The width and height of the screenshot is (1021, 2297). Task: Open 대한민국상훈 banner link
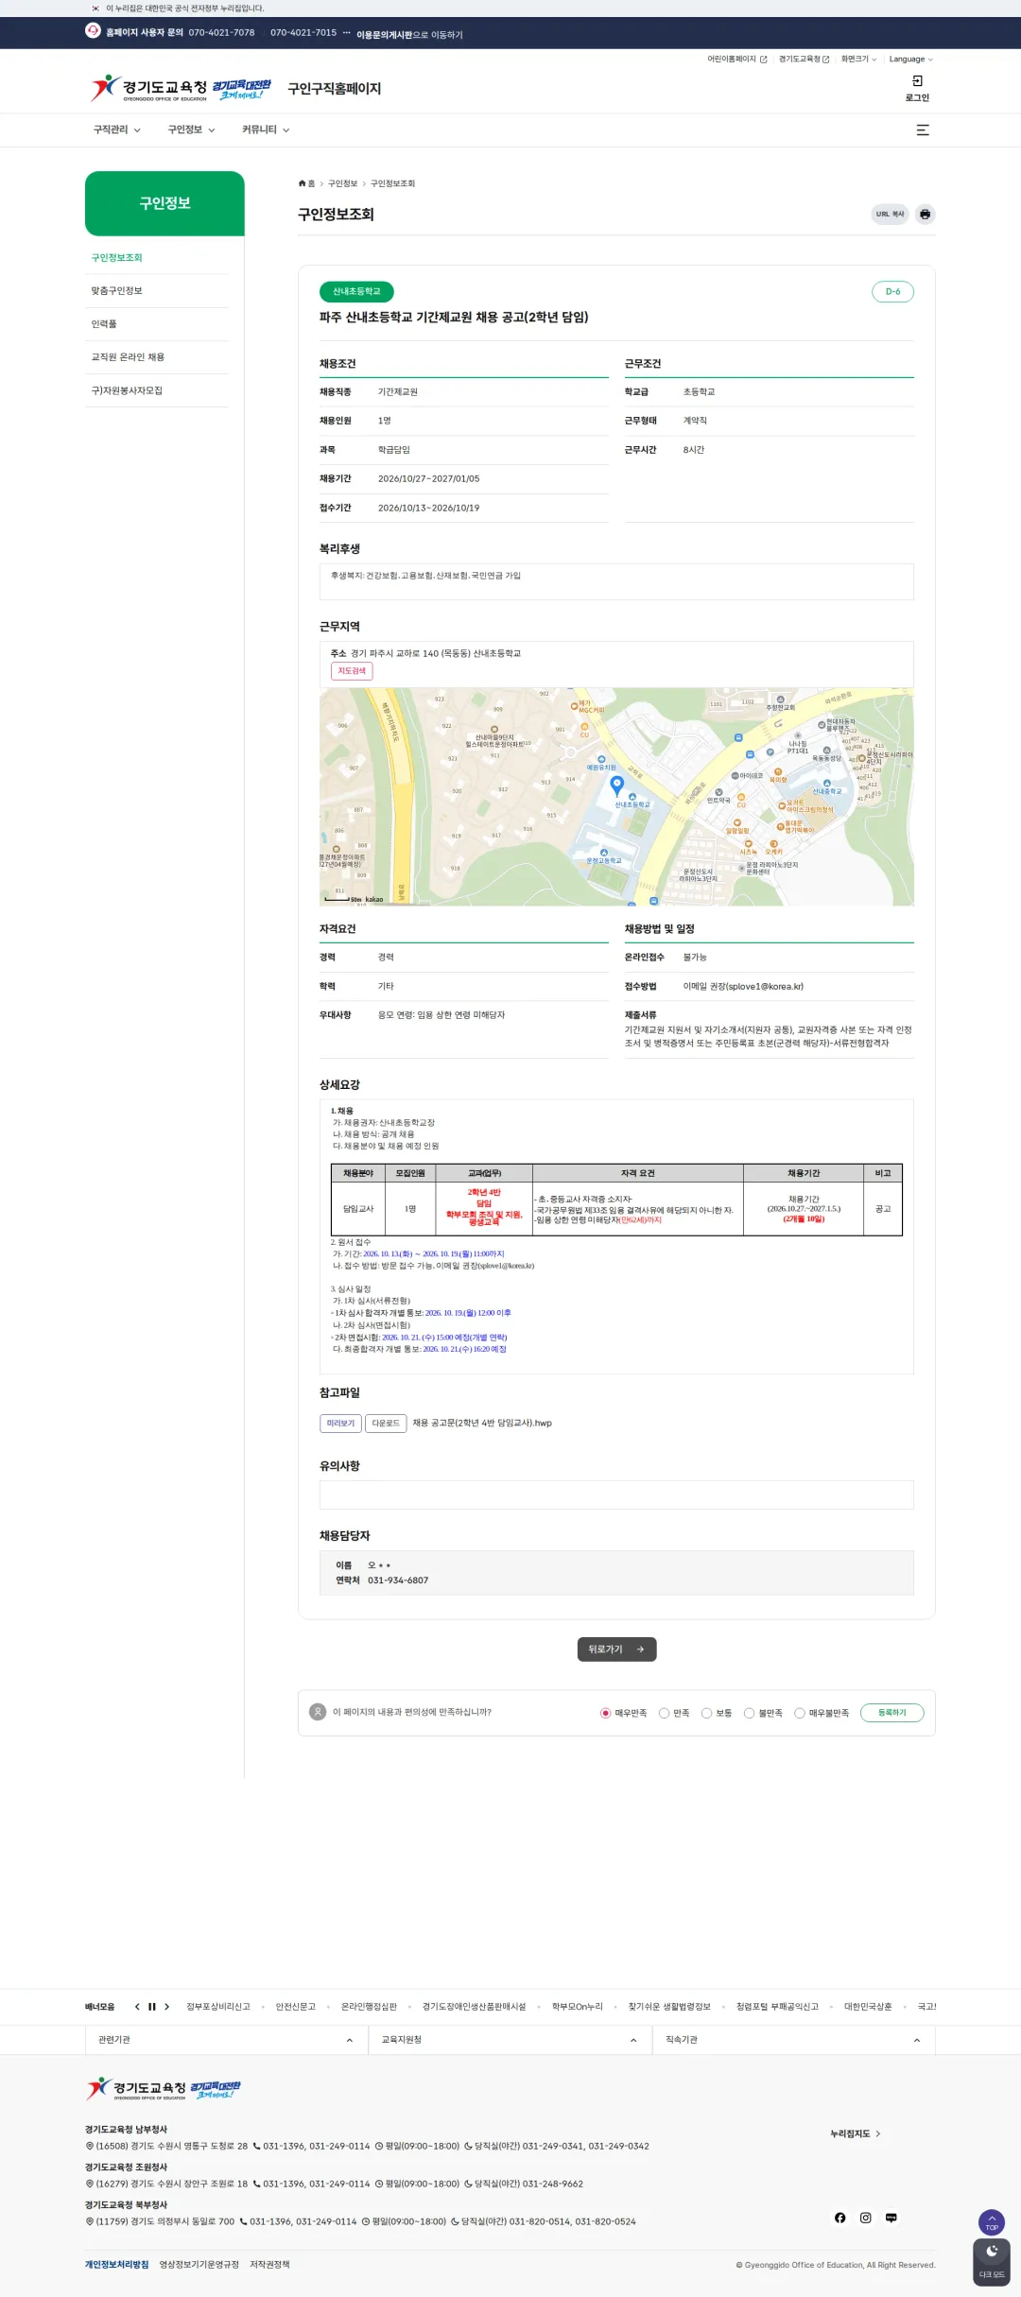tap(868, 2007)
